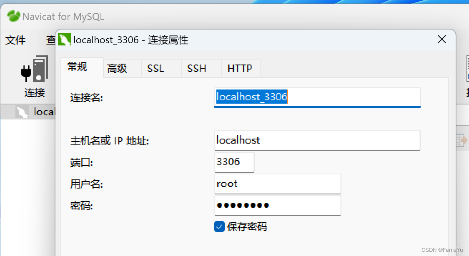This screenshot has height=256, width=469.
Task: Click the 连接名 label text
Action: tap(87, 97)
